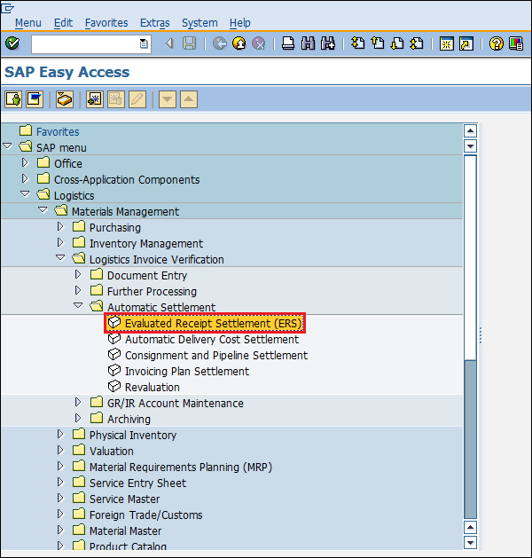Viewport: 532px width, 558px height.
Task: Click the Move Favorites Down arrow button
Action: click(168, 99)
